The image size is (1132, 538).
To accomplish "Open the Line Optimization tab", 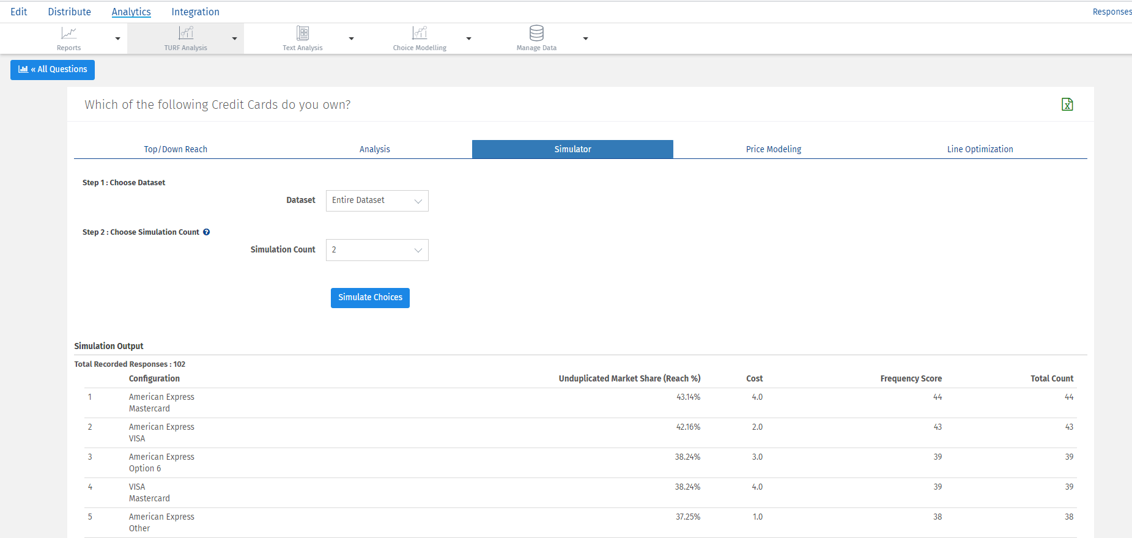I will pos(980,149).
